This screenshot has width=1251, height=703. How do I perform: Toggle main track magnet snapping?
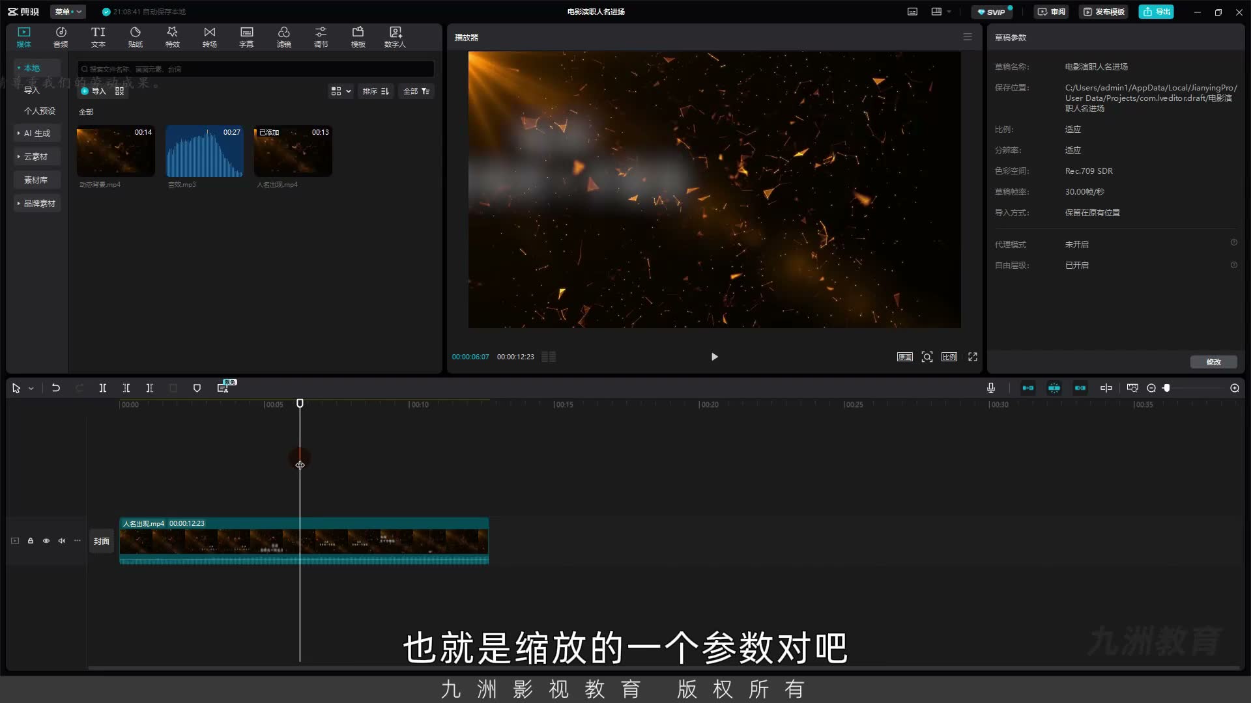[1028, 388]
